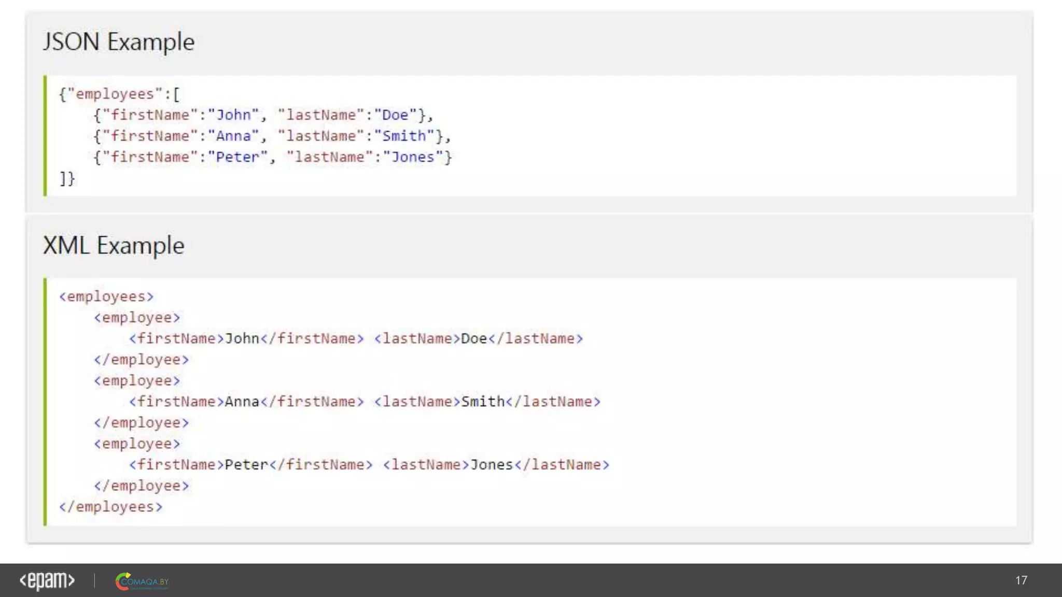Click Smith text in XML block
This screenshot has width=1062, height=597.
(483, 402)
